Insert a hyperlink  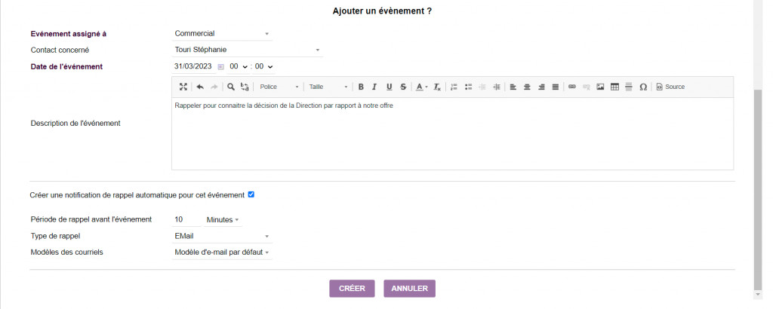[572, 87]
